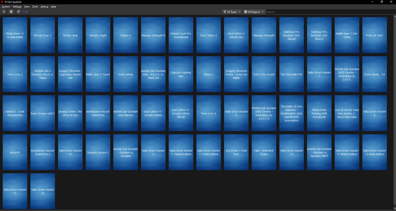Viewport: 396px width, 211px height.
Task: Select the Netchuu! Pro Baseball 2002 (Rev.C) cover
Action: click(x=319, y=35)
